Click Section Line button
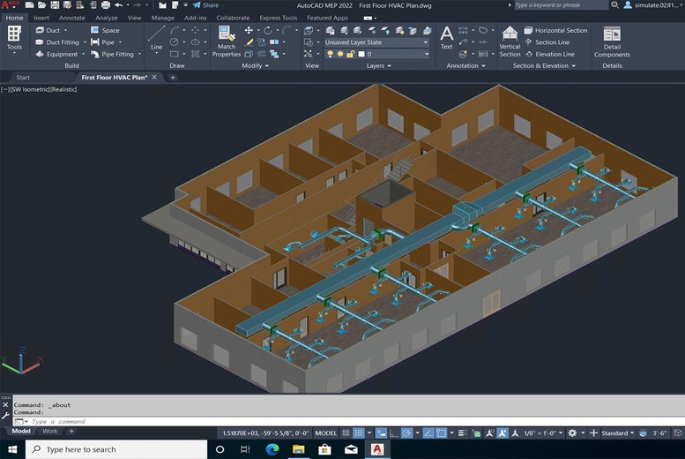 (x=547, y=42)
